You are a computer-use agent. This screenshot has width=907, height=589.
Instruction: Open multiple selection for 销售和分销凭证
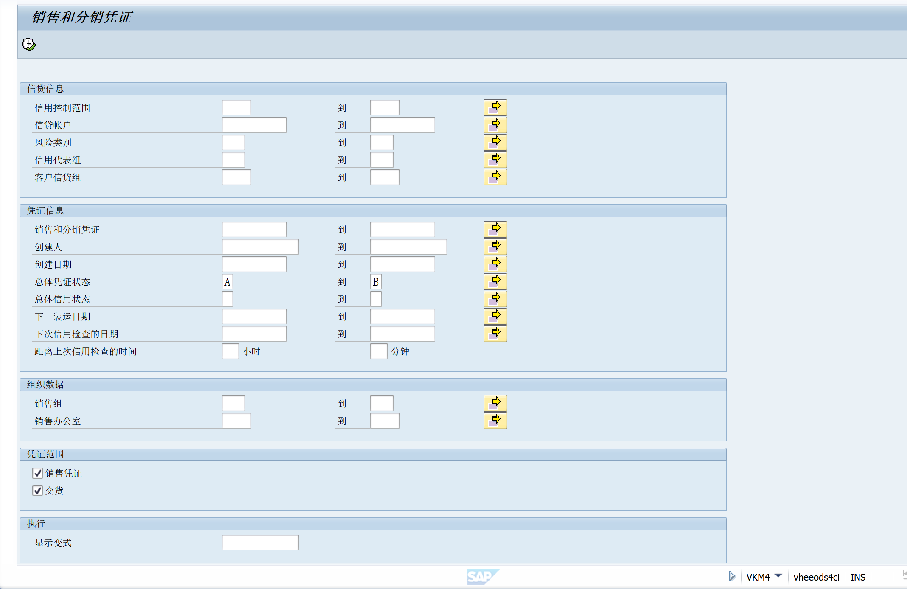point(495,229)
